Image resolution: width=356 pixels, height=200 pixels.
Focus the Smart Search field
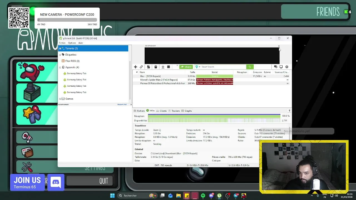[223, 67]
